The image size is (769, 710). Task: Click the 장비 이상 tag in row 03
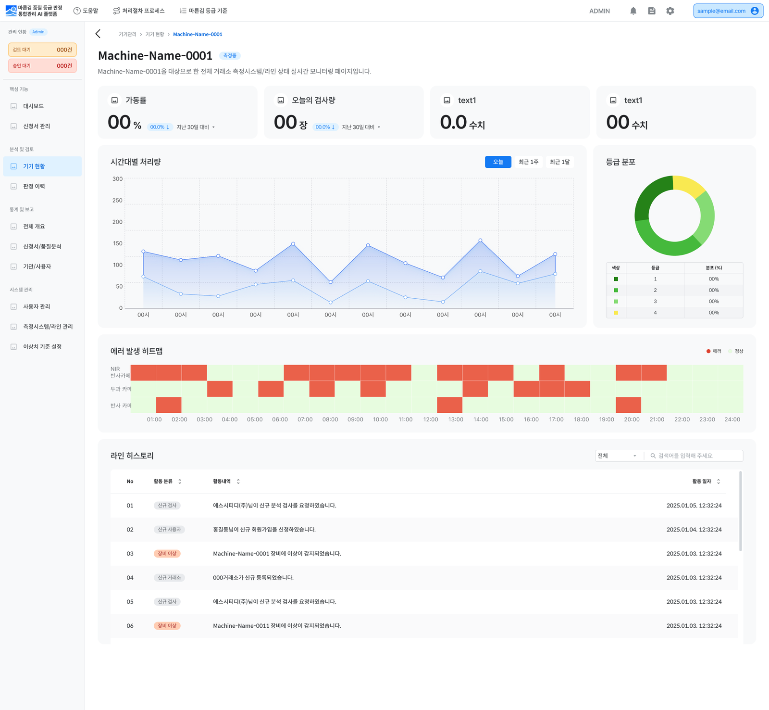point(167,554)
